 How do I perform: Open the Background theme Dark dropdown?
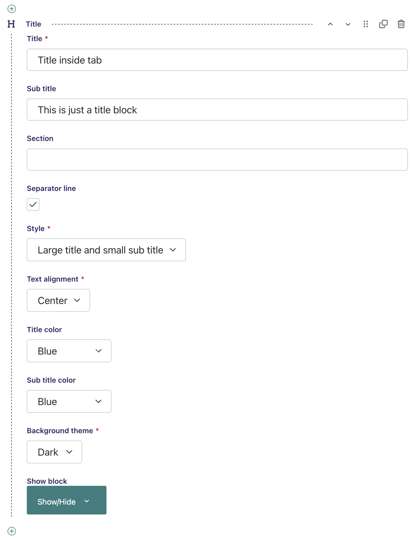(x=54, y=452)
